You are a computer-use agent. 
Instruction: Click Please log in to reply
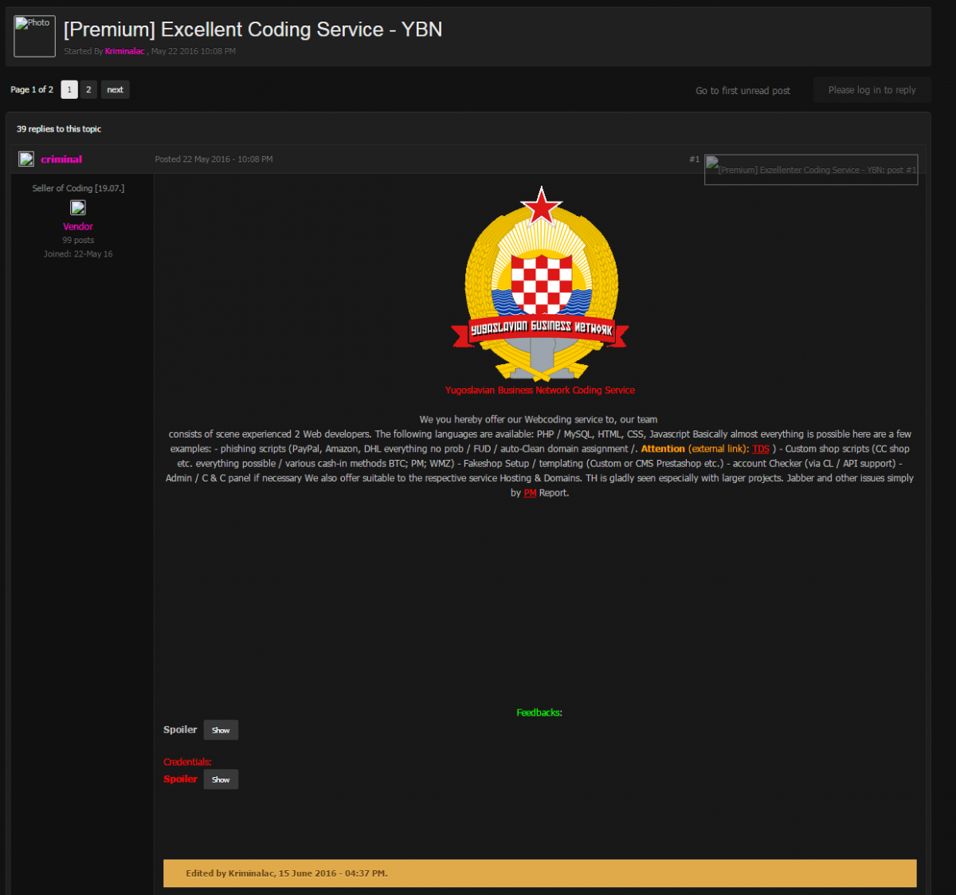[x=872, y=90]
